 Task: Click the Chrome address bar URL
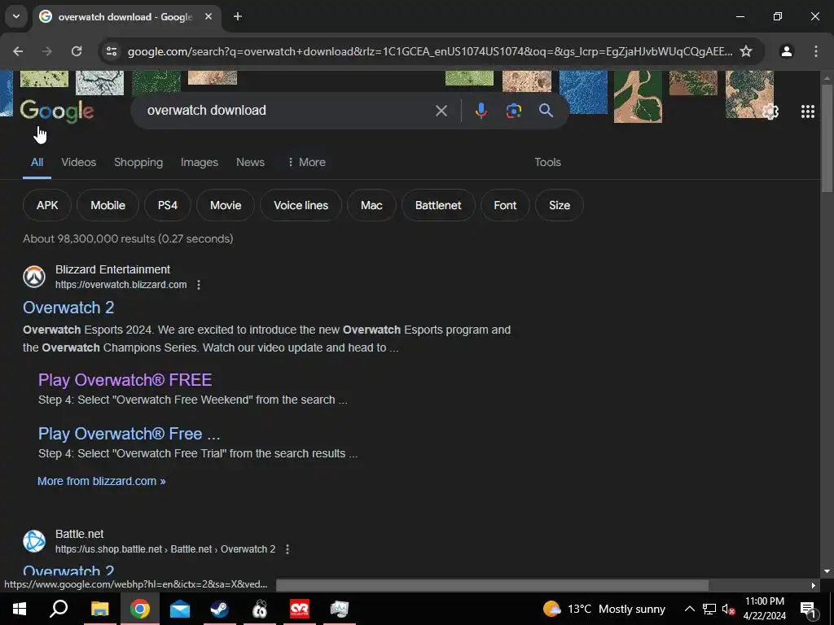[430, 51]
